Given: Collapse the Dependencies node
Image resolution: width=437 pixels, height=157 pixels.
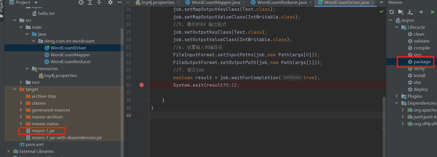Looking at the screenshot, I should pos(397,103).
